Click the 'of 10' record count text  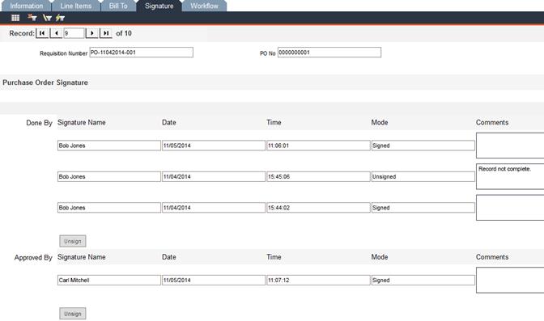tap(124, 33)
